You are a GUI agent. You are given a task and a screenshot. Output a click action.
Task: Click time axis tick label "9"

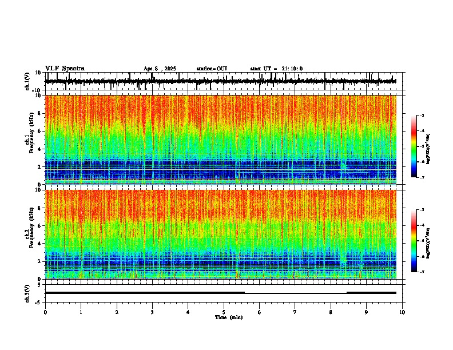(x=366, y=312)
